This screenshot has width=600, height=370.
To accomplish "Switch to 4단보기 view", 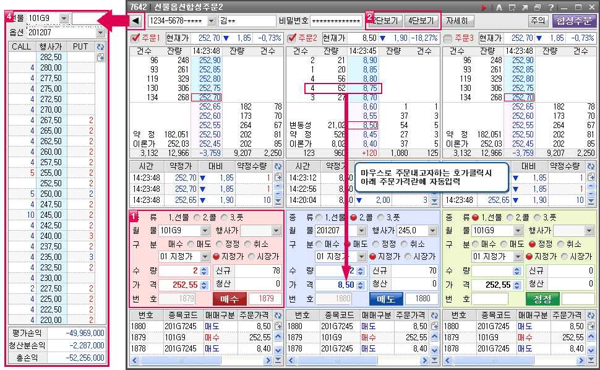I will 421,20.
